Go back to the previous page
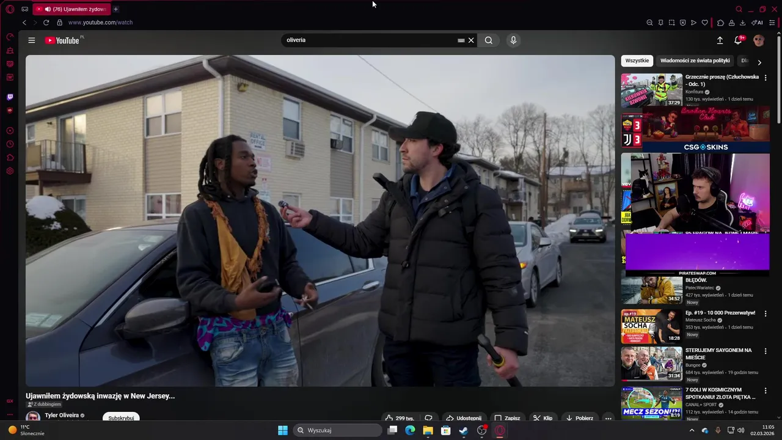Screen dimensions: 782x440 tap(24, 23)
